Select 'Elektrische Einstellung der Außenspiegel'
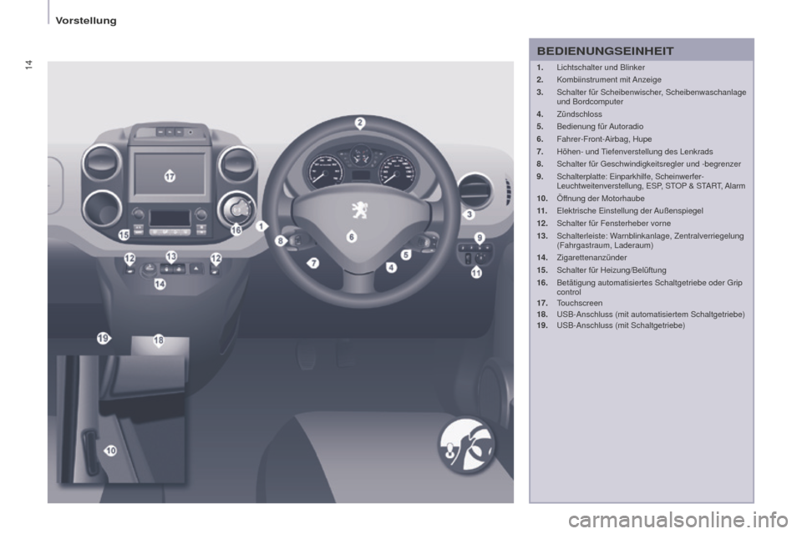This screenshot has width=802, height=534. 630,211
